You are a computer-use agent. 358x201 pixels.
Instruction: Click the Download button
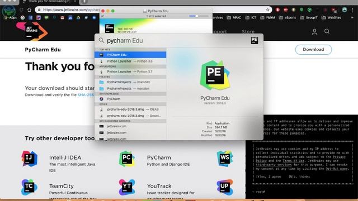[313, 50]
